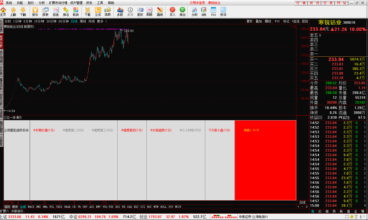Click the 板块 sector blocks icon
The height and width of the screenshot is (220, 368).
[x=76, y=12]
